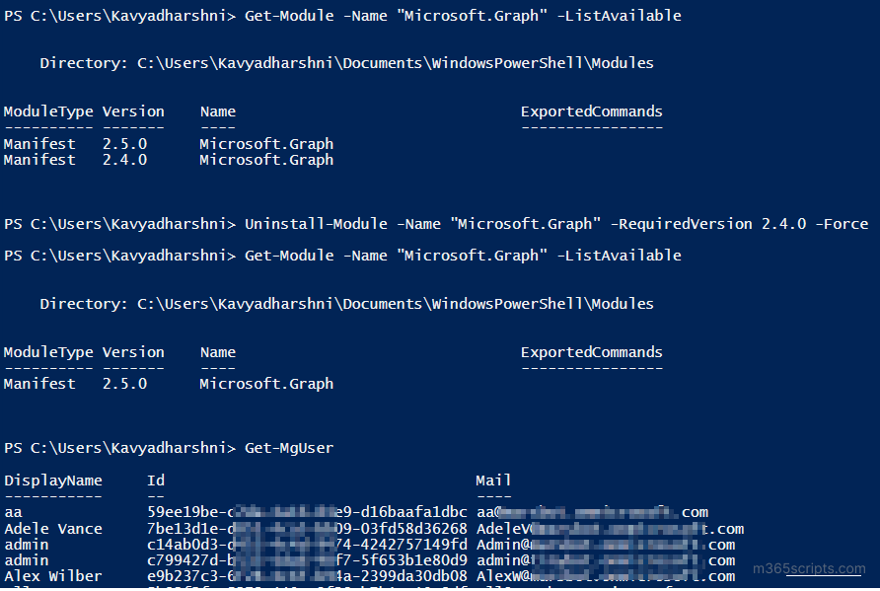Click the second Get-Module -ListAvailable command
The width and height of the screenshot is (880, 591).
point(463,256)
